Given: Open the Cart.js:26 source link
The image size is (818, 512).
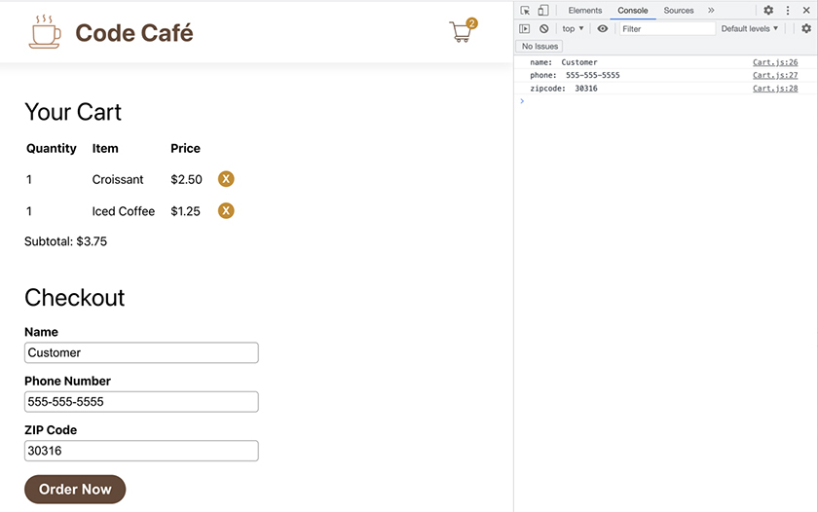Looking at the screenshot, I should pos(774,62).
